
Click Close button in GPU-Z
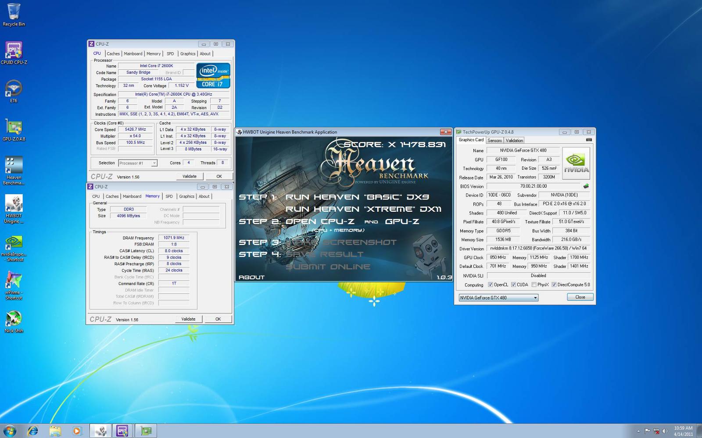point(580,297)
